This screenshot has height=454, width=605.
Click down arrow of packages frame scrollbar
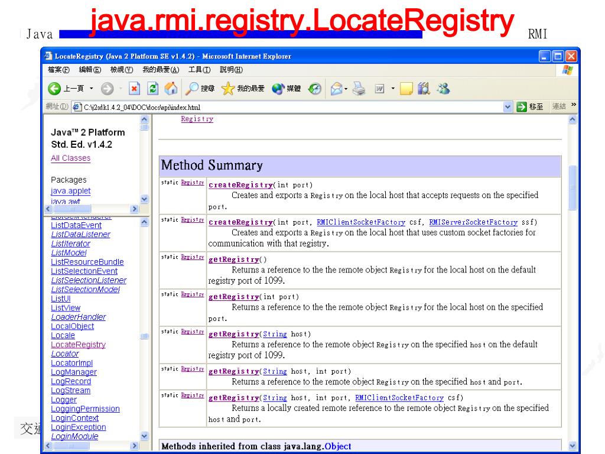144,199
